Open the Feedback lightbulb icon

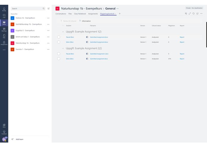coord(4,132)
